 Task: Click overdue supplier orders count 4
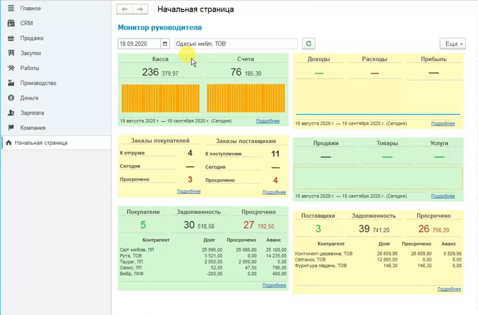click(275, 180)
